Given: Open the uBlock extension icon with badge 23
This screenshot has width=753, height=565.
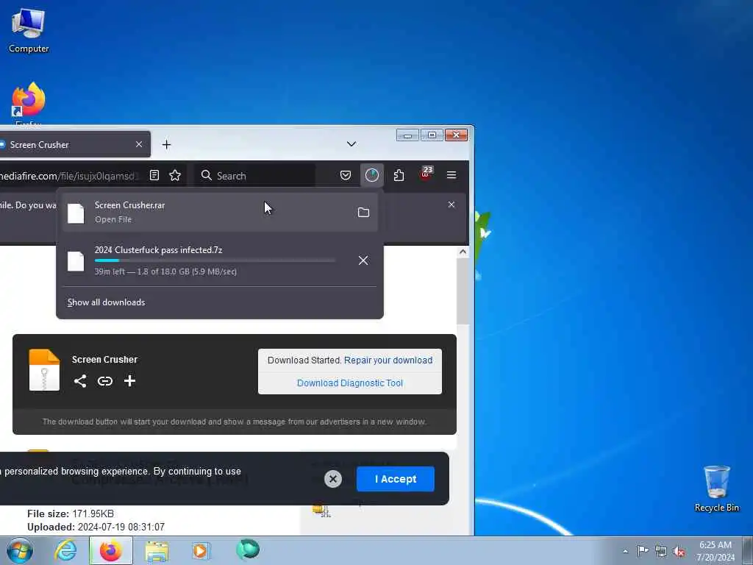Looking at the screenshot, I should (x=426, y=174).
